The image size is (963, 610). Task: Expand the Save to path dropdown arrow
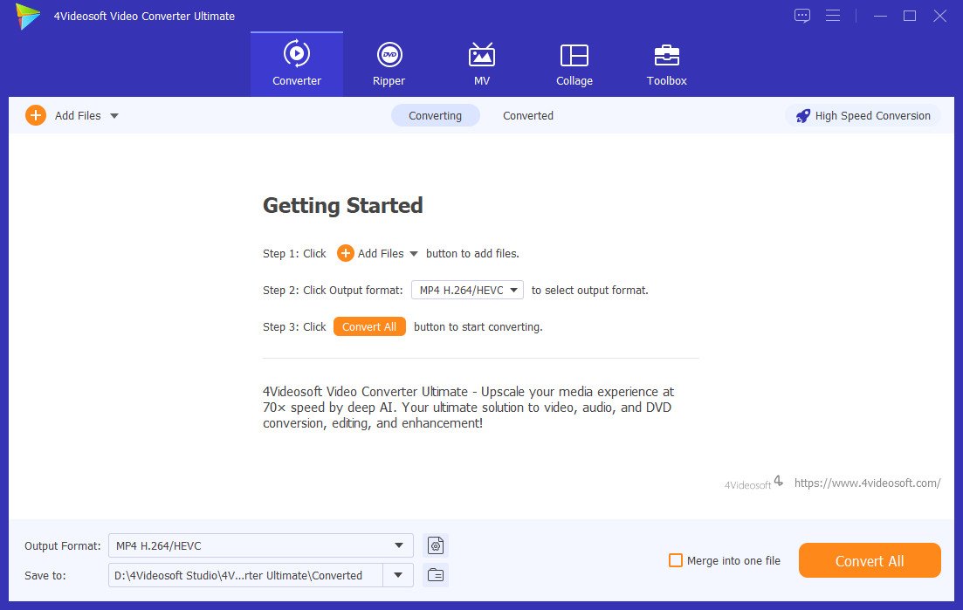point(398,575)
